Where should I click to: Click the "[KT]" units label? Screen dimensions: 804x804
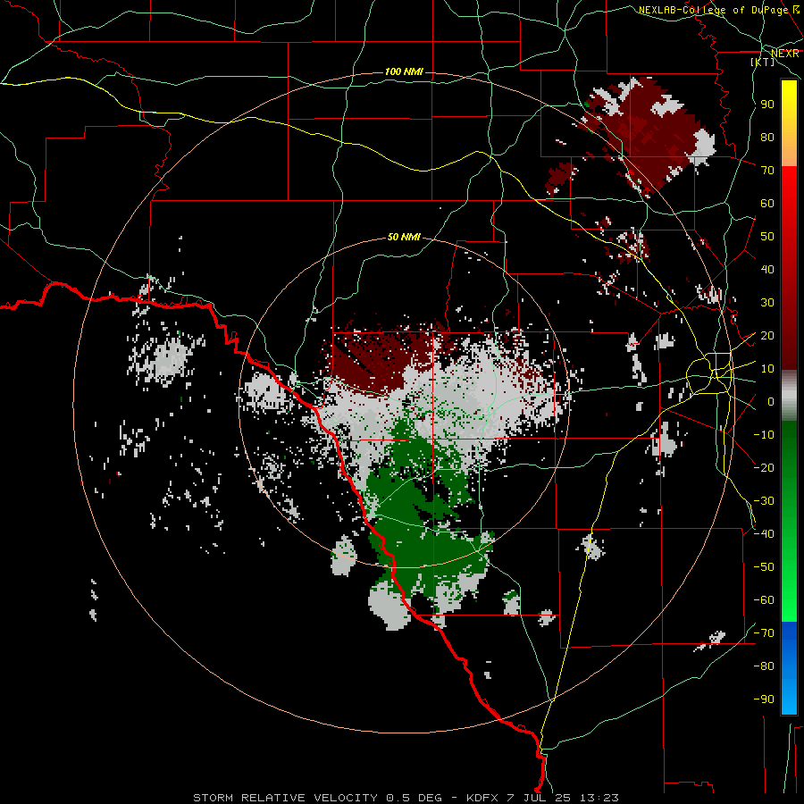(x=763, y=62)
